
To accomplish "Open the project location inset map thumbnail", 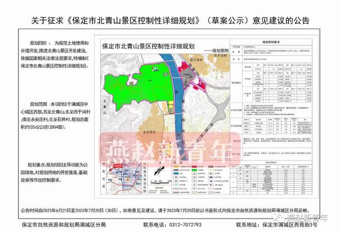I will click(125, 178).
